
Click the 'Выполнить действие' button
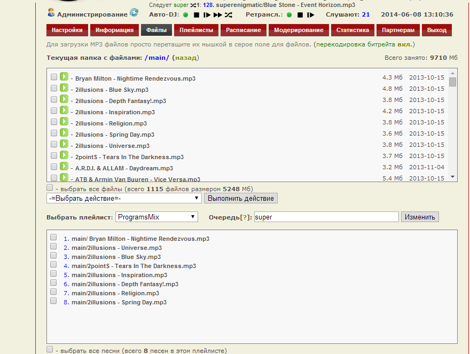point(240,198)
